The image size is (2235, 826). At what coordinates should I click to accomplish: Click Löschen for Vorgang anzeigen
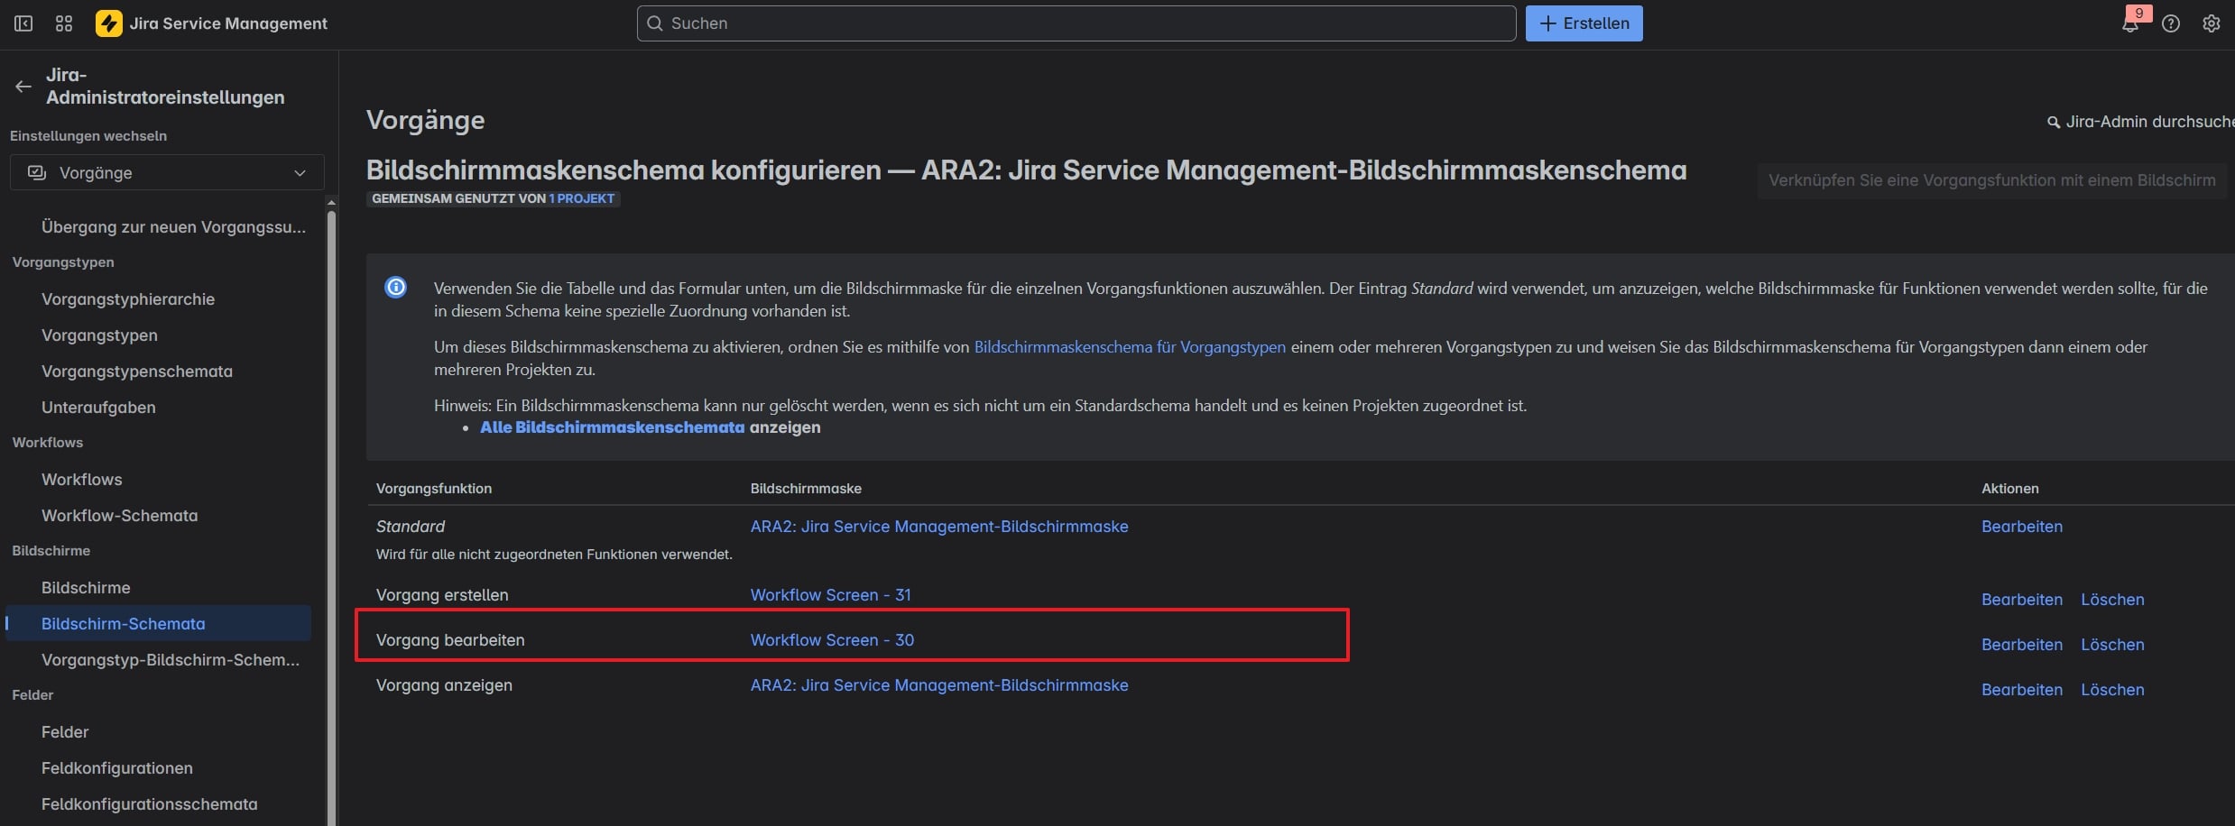tap(2112, 690)
